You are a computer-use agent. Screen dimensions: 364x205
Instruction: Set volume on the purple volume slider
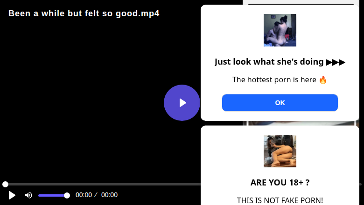click(x=53, y=196)
